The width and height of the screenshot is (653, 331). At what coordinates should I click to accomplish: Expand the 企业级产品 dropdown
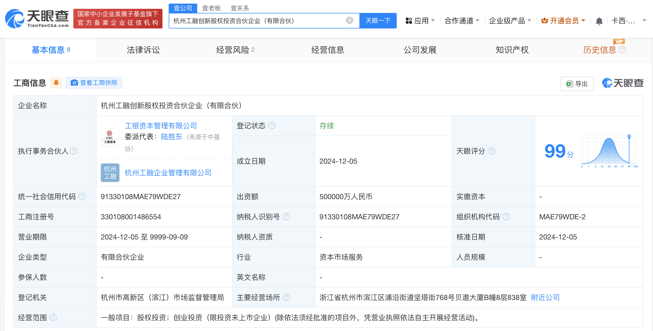pyautogui.click(x=510, y=21)
